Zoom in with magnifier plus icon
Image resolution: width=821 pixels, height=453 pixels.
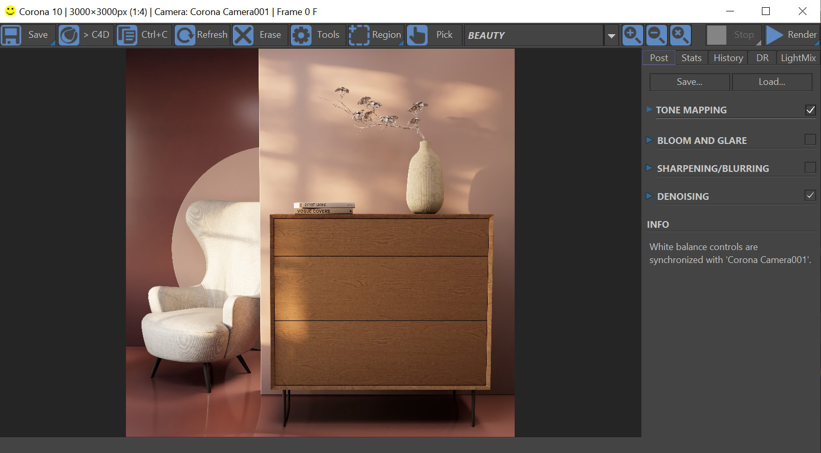pyautogui.click(x=632, y=35)
